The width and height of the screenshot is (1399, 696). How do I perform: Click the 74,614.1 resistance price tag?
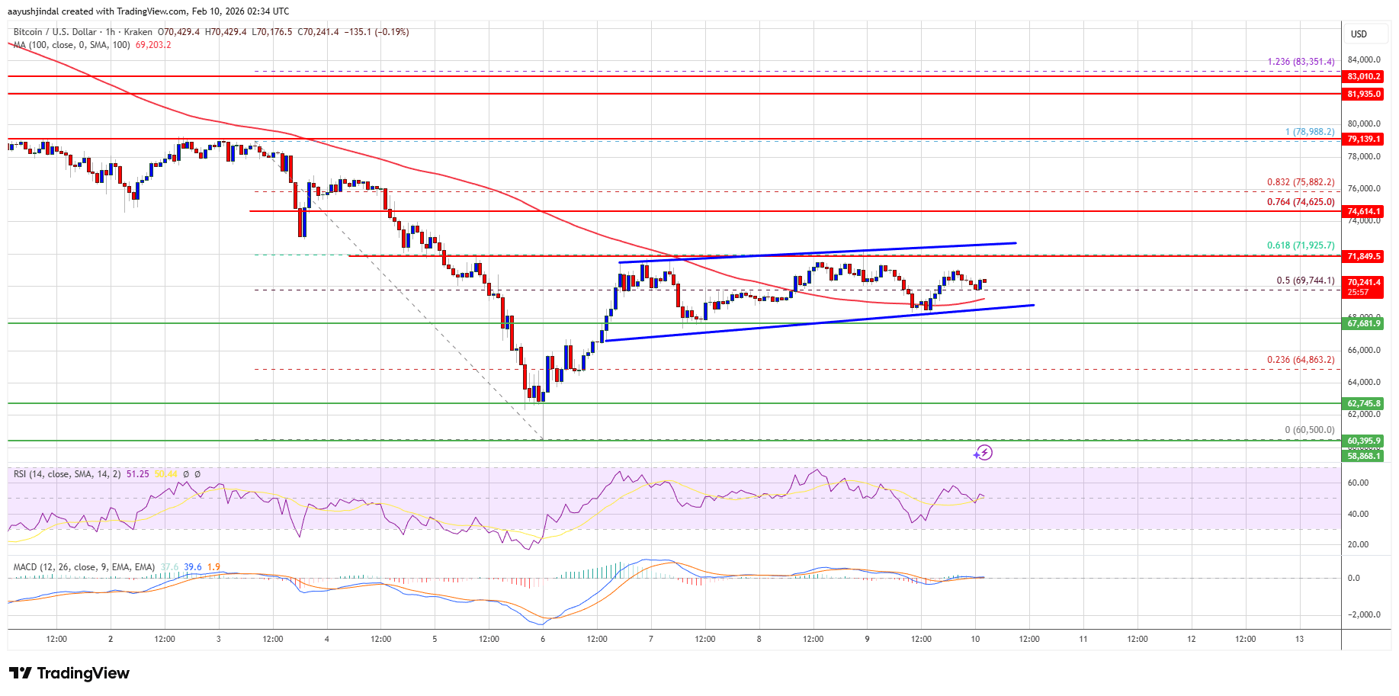[1363, 211]
